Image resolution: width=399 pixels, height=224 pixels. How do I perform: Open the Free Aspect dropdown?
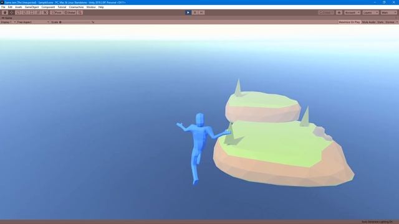33,22
